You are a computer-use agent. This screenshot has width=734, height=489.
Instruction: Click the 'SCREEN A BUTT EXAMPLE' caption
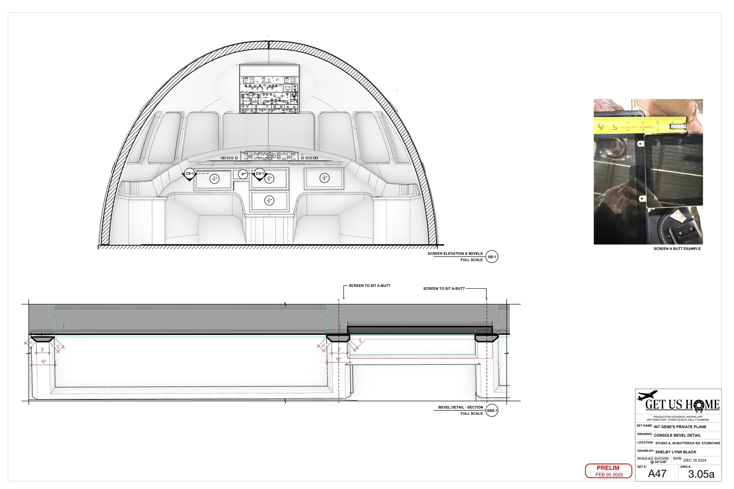point(677,248)
